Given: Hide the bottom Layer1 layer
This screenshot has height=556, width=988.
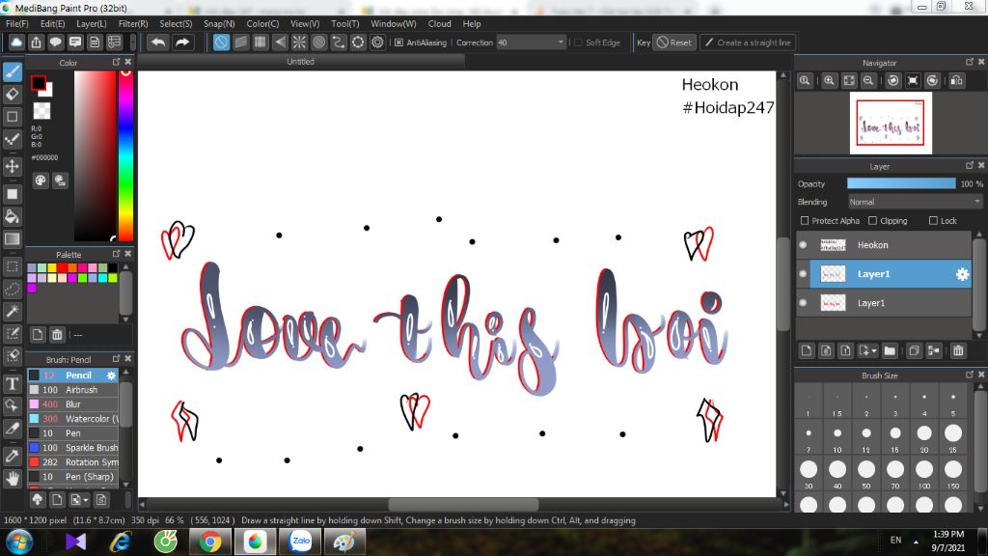Looking at the screenshot, I should 803,303.
